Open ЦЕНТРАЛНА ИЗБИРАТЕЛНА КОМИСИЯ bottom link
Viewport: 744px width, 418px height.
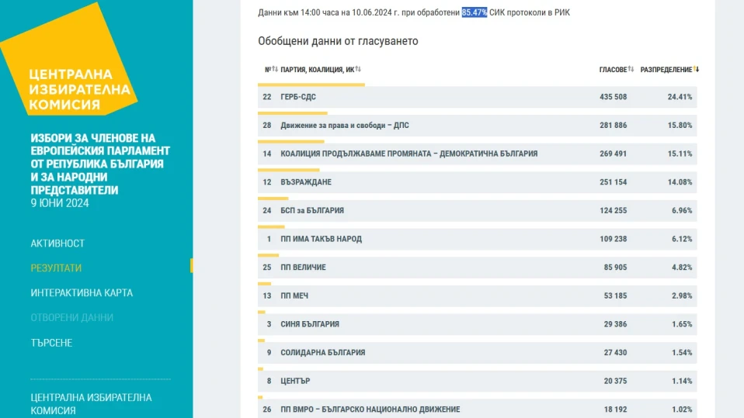(x=91, y=404)
